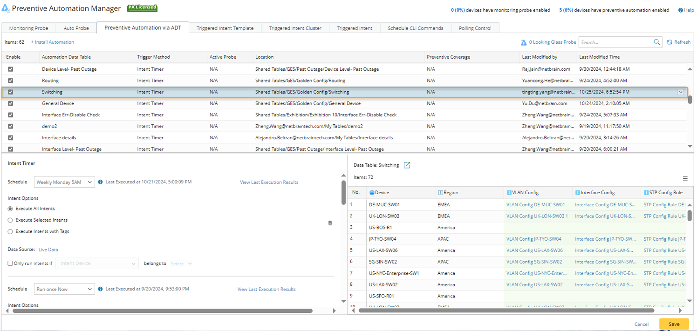This screenshot has height=331, width=697.
Task: Switch to the Polling Control tab
Action: click(475, 28)
